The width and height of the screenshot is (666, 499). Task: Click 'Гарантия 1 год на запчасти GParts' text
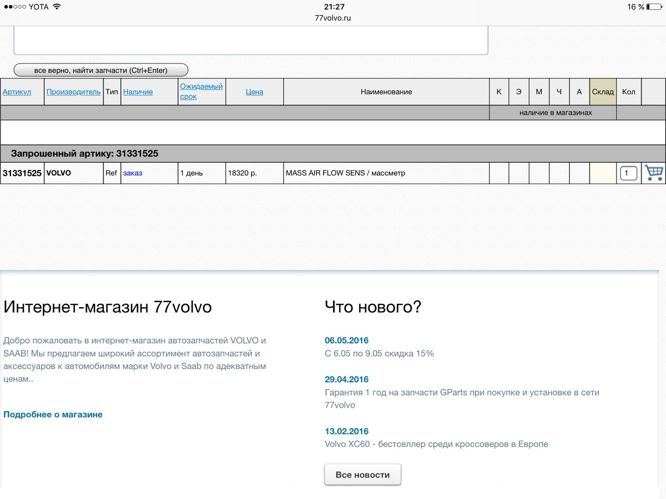pos(462,399)
